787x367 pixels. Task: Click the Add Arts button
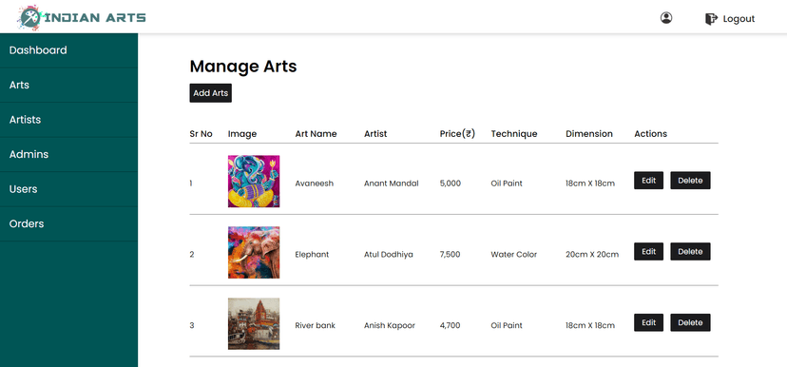click(211, 93)
